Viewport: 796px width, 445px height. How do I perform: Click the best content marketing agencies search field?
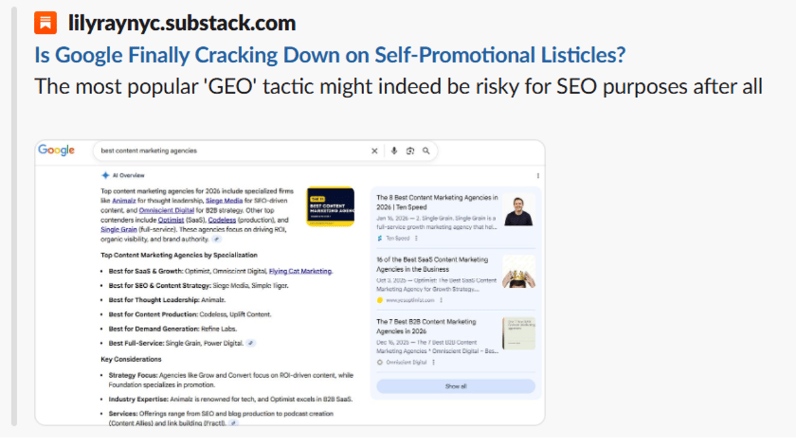pyautogui.click(x=199, y=151)
